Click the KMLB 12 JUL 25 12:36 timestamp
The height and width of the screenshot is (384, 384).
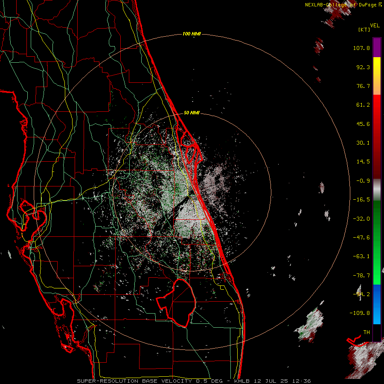click(x=273, y=381)
